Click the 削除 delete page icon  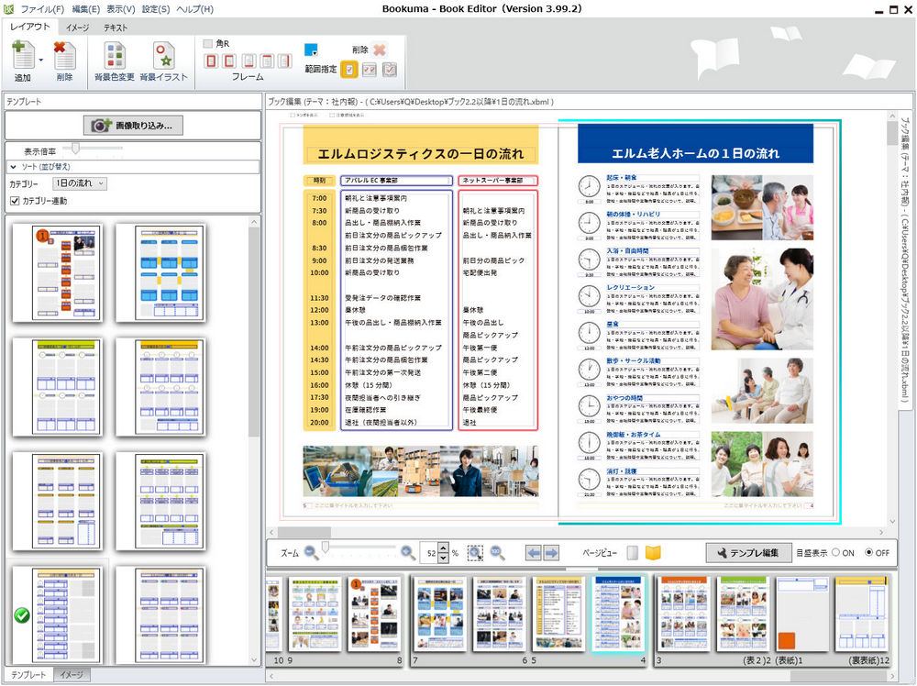click(x=64, y=56)
